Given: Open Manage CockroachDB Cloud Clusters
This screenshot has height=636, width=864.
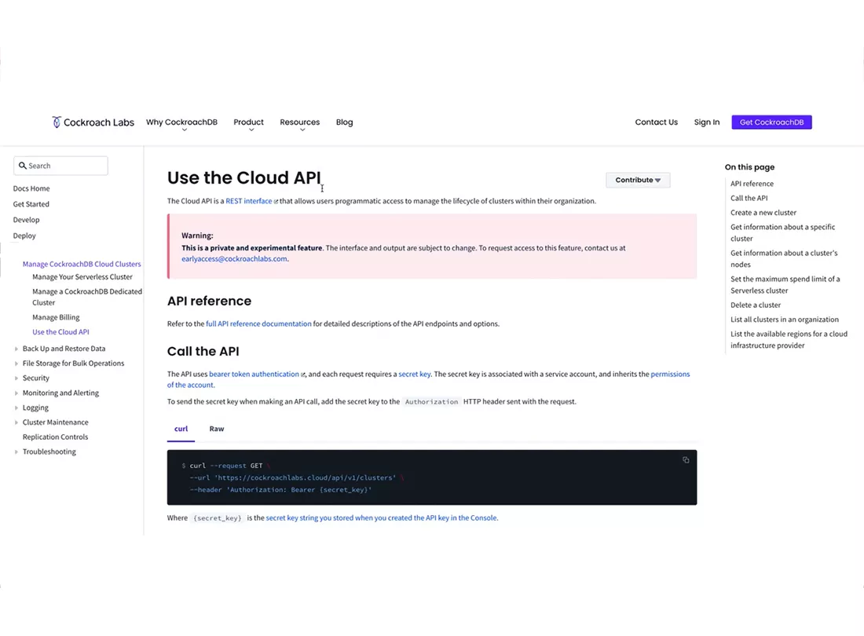Looking at the screenshot, I should (x=82, y=265).
